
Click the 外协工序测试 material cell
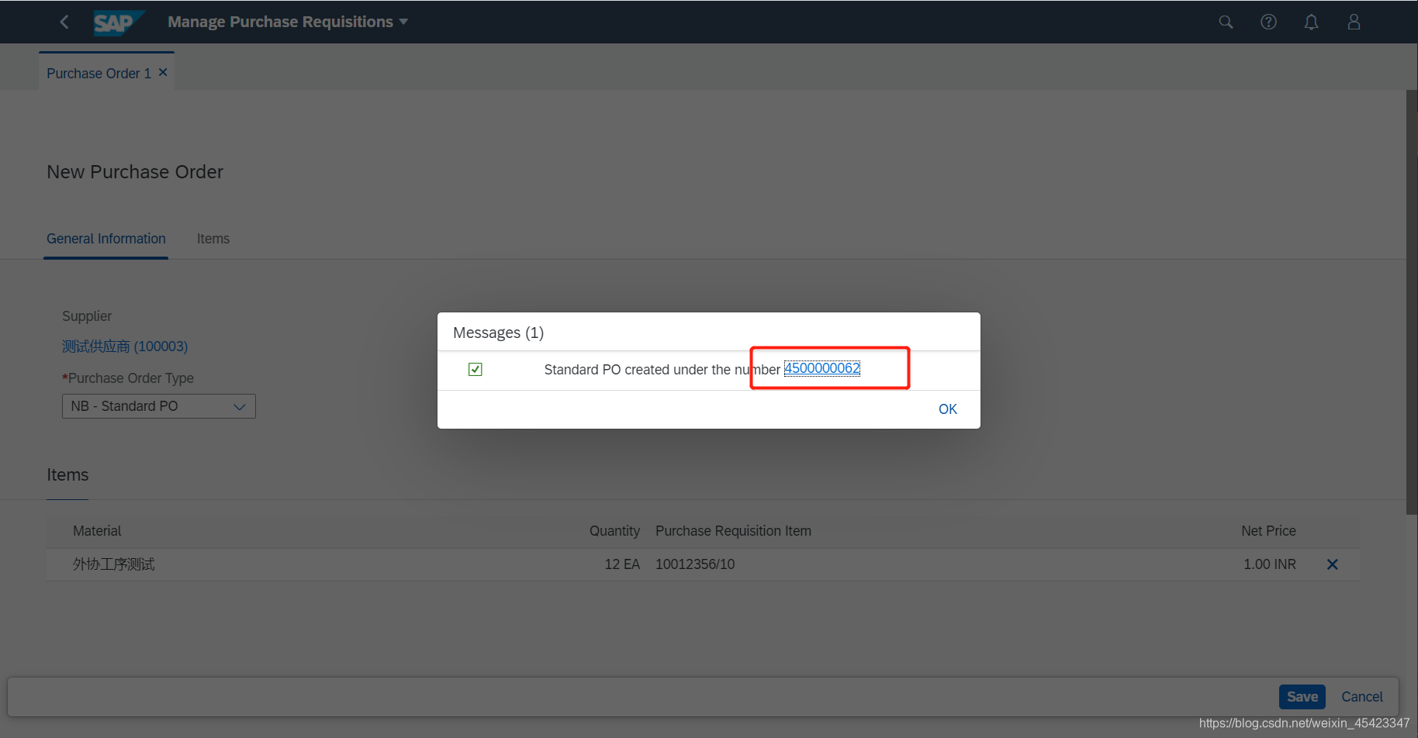(x=114, y=564)
